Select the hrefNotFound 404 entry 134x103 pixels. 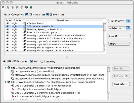coord(60,75)
